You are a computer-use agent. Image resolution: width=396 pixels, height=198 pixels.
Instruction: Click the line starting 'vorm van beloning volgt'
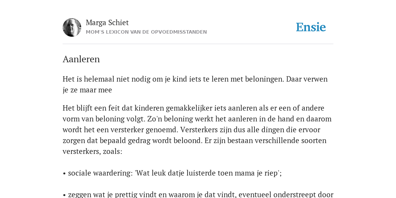197,119
